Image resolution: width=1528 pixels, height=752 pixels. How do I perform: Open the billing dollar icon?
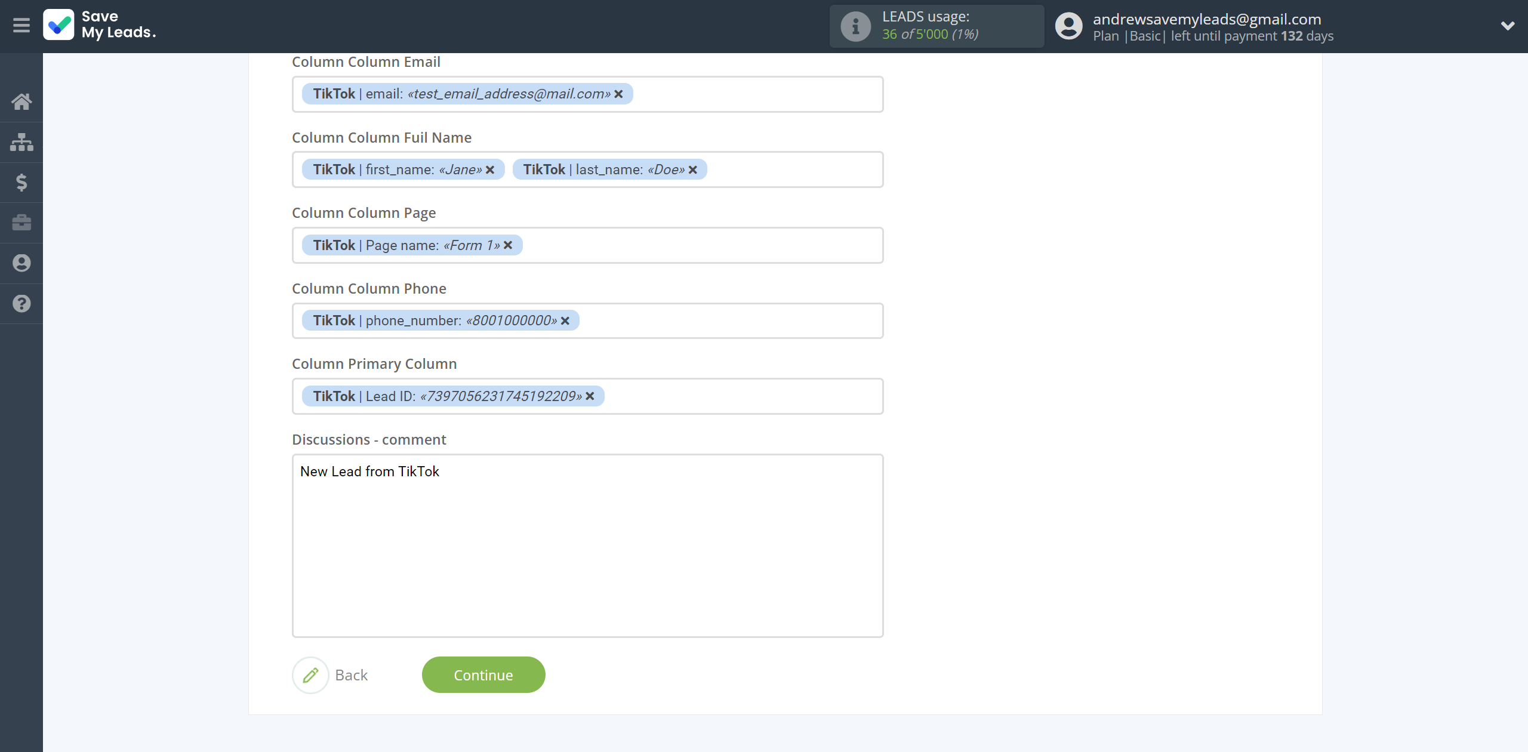21,183
